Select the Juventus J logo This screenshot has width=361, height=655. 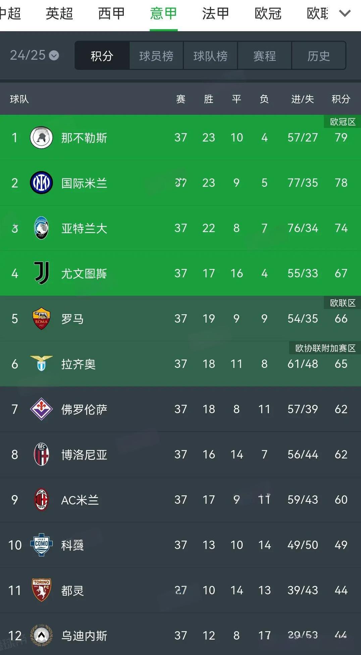pyautogui.click(x=42, y=273)
